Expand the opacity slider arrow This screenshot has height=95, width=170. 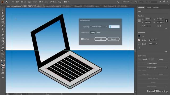click(156, 44)
